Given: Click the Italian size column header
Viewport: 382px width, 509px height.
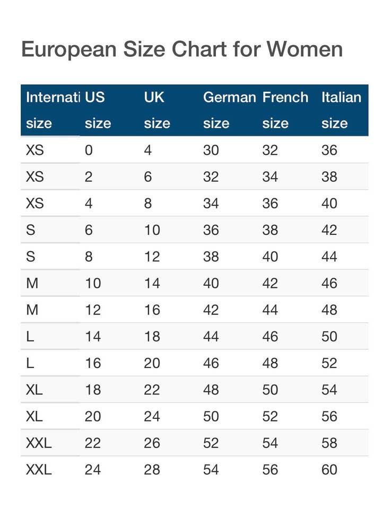Looking at the screenshot, I should pyautogui.click(x=341, y=110).
